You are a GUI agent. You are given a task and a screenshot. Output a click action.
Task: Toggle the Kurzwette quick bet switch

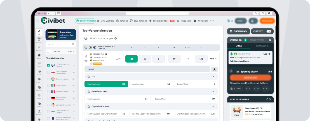(x=269, y=31)
